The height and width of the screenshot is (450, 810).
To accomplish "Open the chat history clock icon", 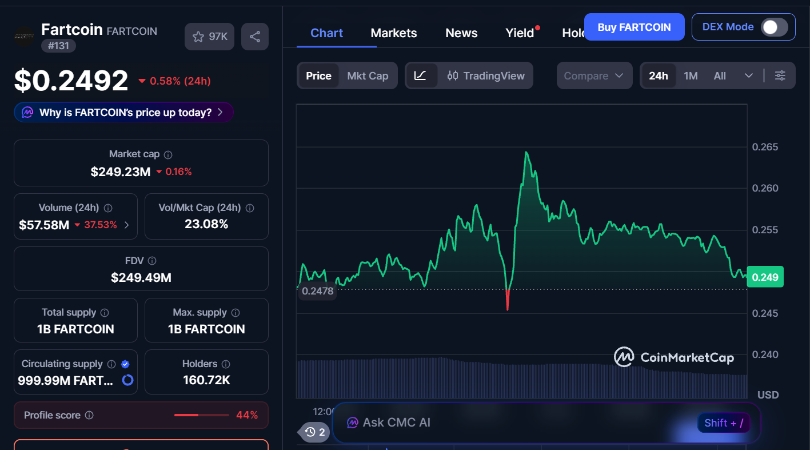I will click(310, 432).
